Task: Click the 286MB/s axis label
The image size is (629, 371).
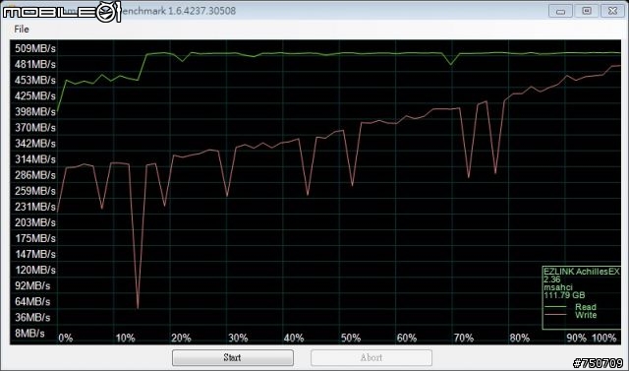Action: [35, 175]
